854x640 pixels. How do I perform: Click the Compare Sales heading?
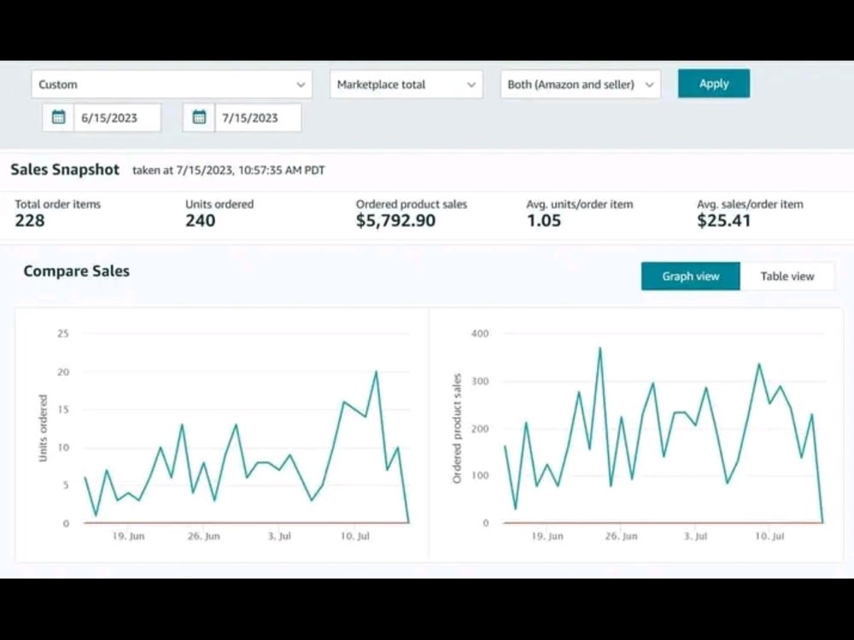click(76, 271)
